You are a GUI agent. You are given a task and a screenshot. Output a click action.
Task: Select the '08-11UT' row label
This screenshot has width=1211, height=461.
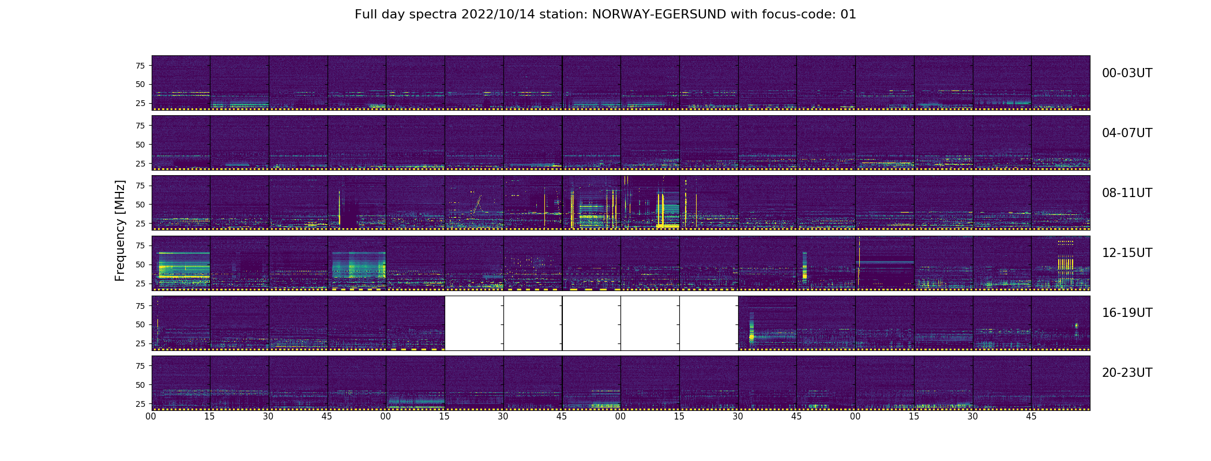point(1127,193)
